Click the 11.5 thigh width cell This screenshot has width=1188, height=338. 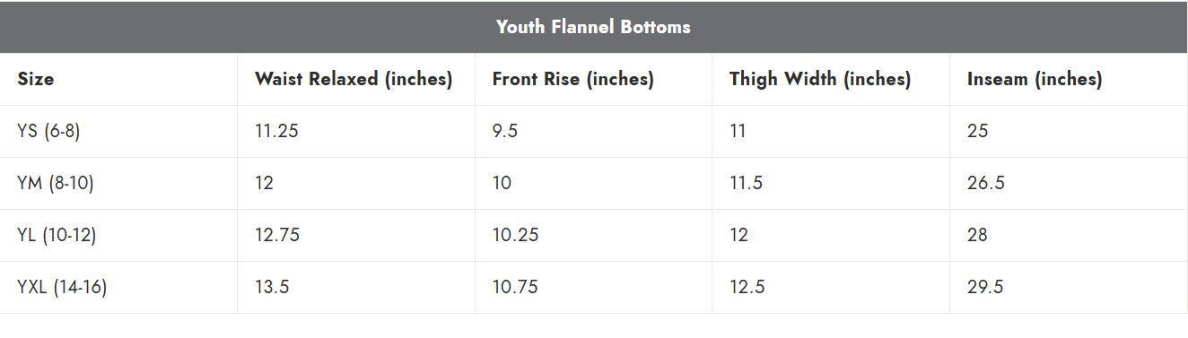[747, 183]
